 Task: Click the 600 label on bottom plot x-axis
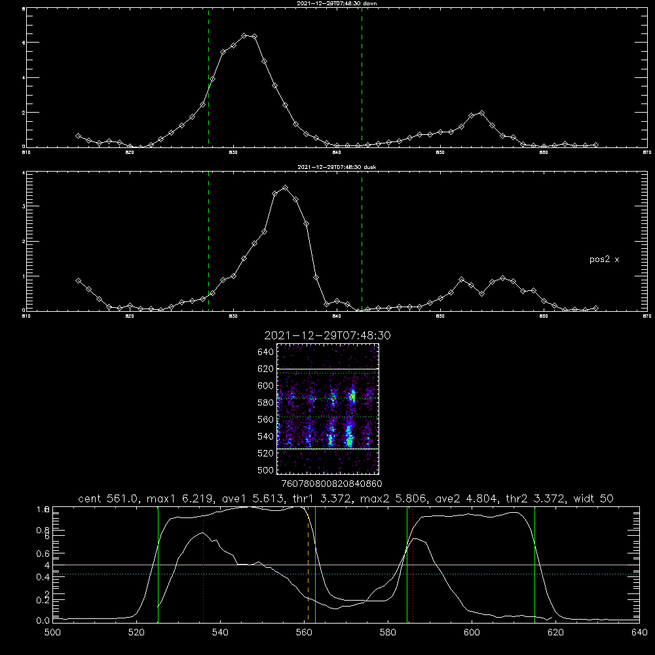(472, 633)
